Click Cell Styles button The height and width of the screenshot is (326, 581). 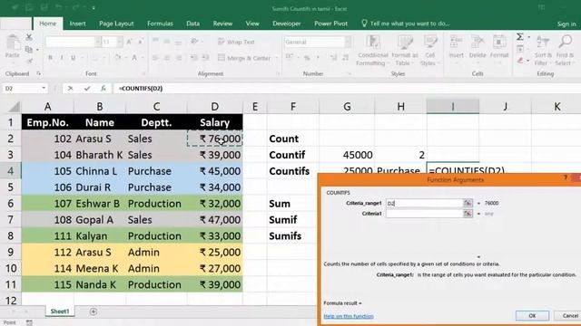[429, 51]
